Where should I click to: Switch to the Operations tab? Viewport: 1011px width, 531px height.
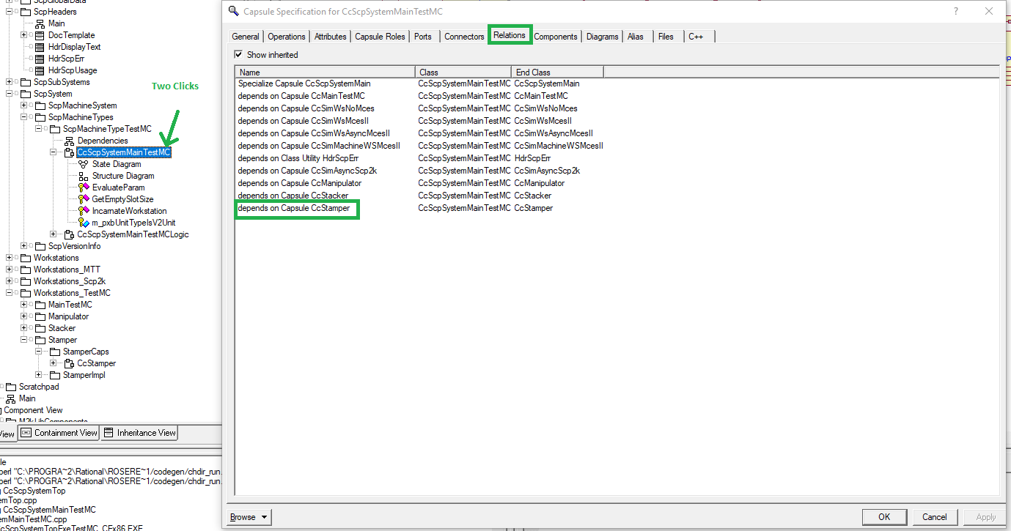[286, 35]
